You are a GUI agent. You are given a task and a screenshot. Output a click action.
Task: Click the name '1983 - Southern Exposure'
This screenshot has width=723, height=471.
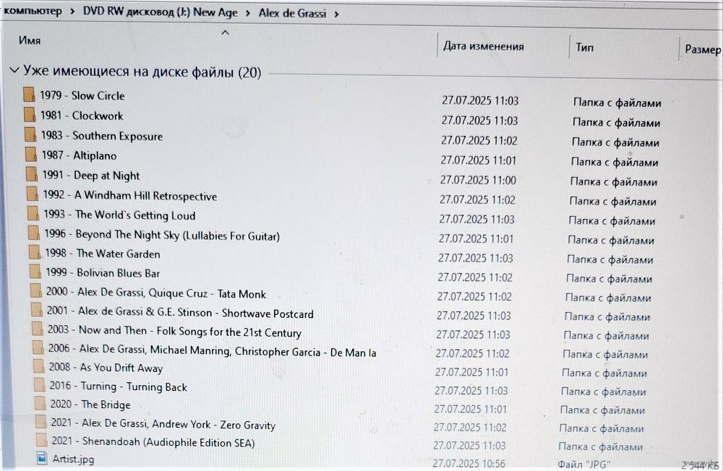102,136
